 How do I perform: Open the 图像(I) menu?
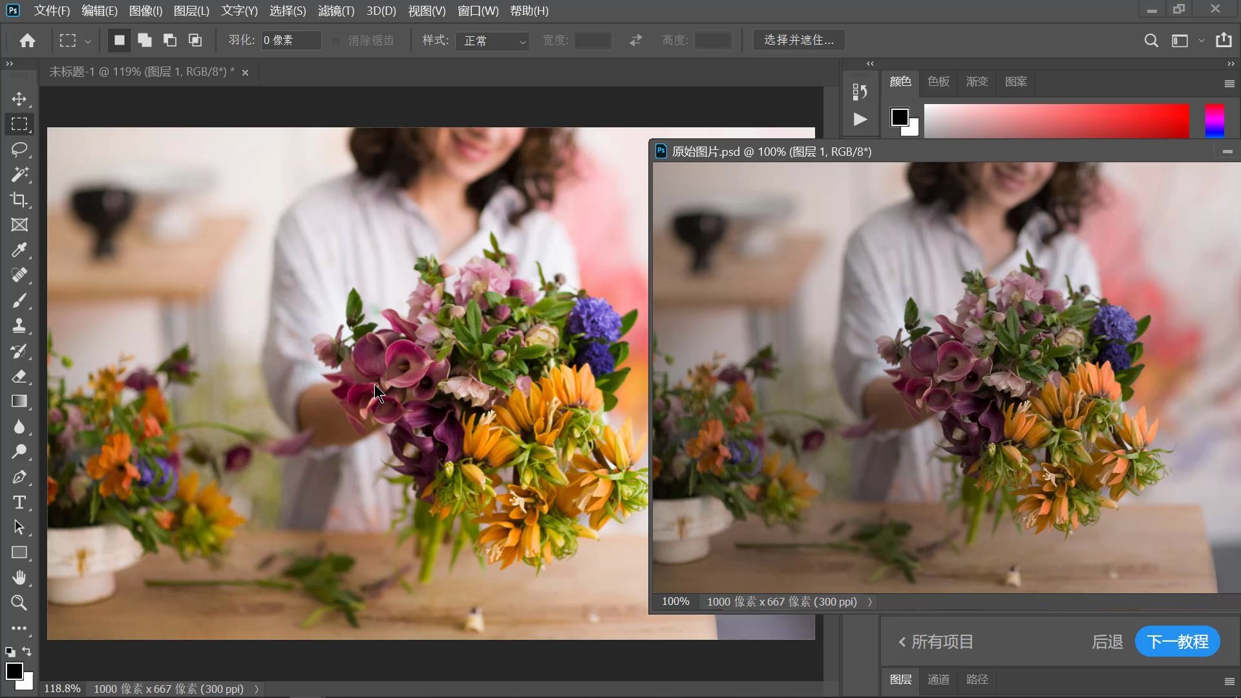click(x=145, y=11)
